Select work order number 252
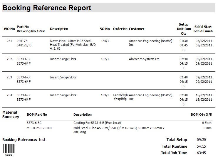This screenshot has height=165, width=218. tap(9, 59)
